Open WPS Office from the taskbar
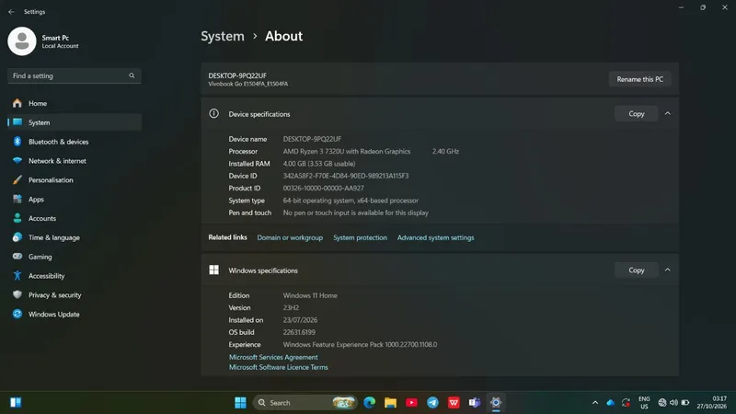The height and width of the screenshot is (414, 736). tap(454, 403)
